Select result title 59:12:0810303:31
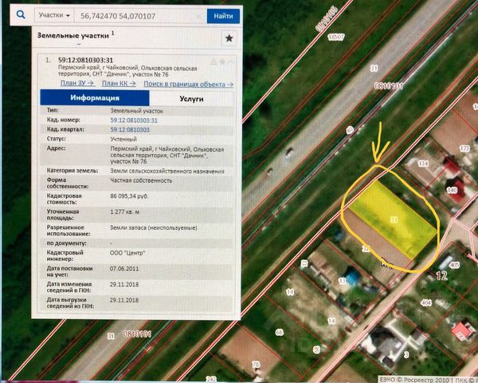478x383 pixels. [x=86, y=60]
